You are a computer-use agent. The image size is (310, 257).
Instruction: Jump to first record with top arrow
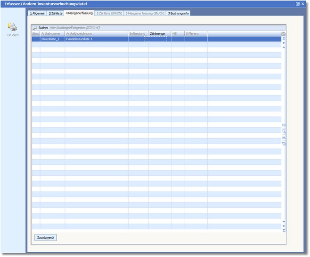(x=284, y=39)
